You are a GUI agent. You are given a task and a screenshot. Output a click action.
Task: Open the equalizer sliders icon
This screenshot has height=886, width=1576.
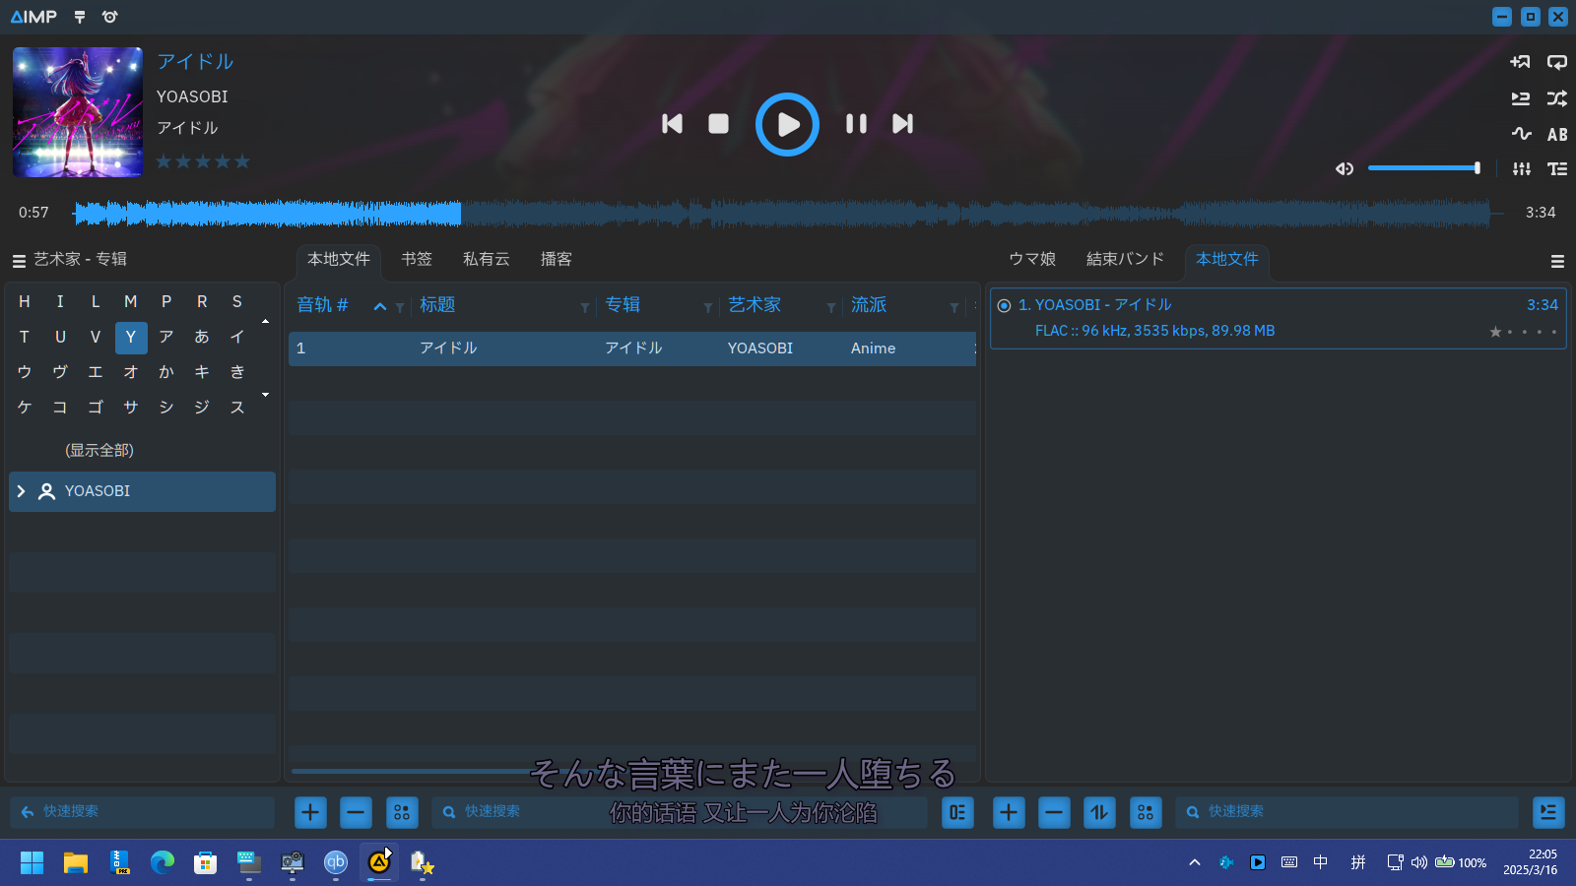point(1522,169)
